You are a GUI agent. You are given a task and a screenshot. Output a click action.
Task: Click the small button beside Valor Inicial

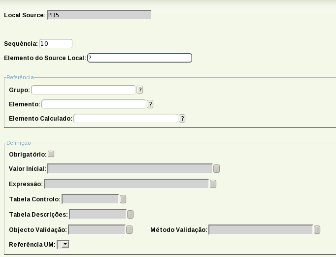click(216, 169)
